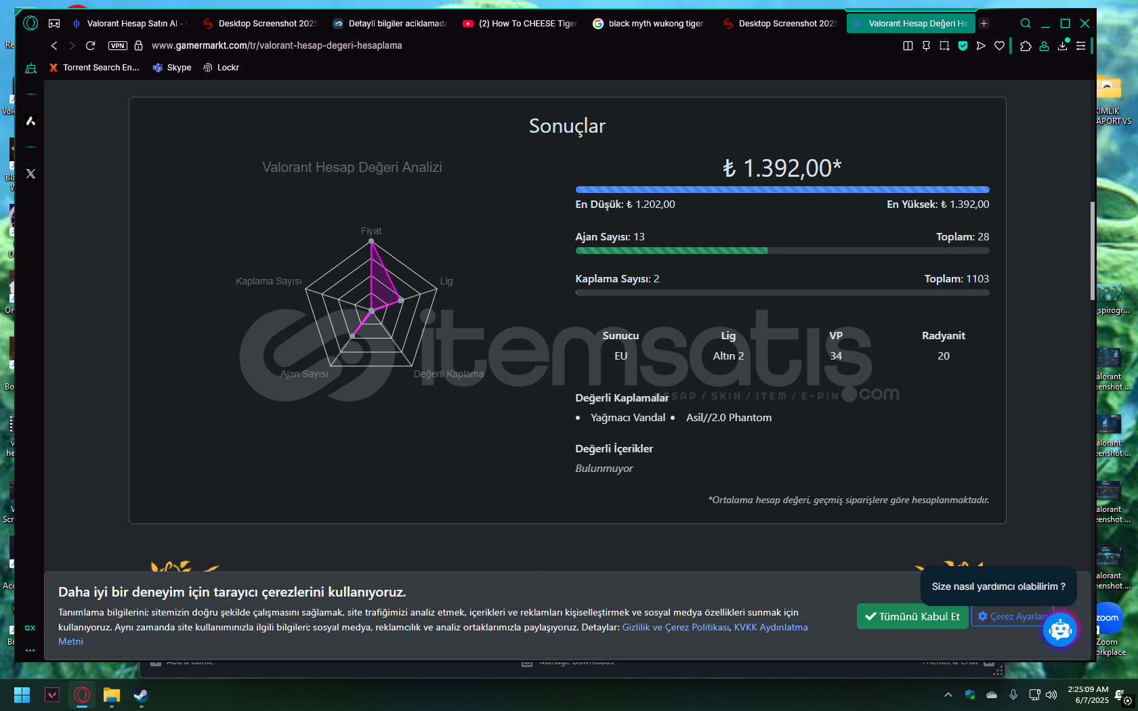Open Steam from the taskbar

click(141, 695)
